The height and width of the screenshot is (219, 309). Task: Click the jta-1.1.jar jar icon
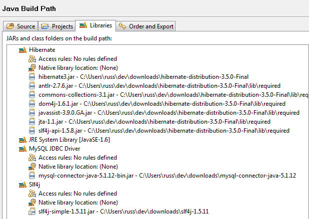(32, 122)
